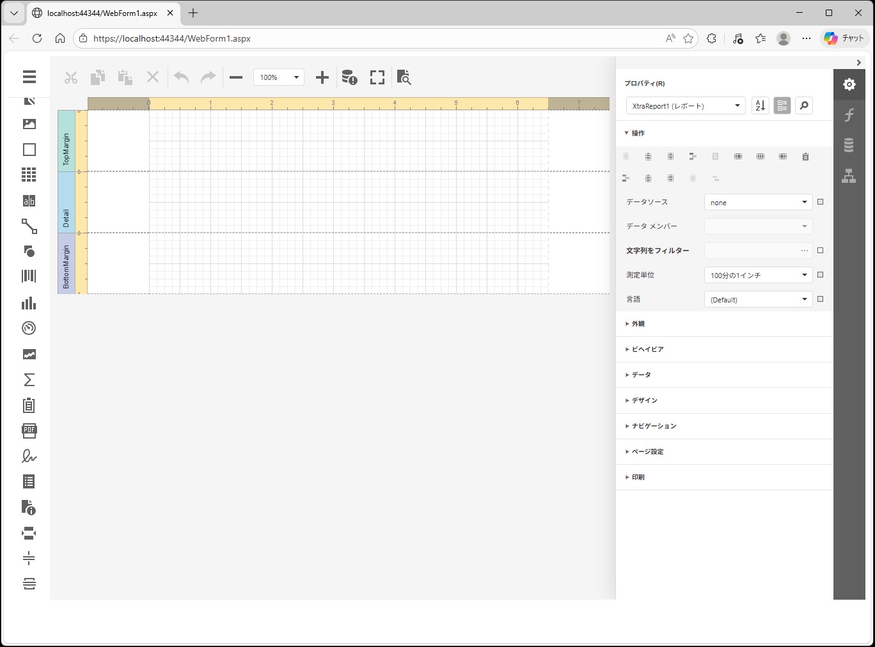Switch to the Expressions tab with f icon
875x647 pixels.
click(x=849, y=115)
